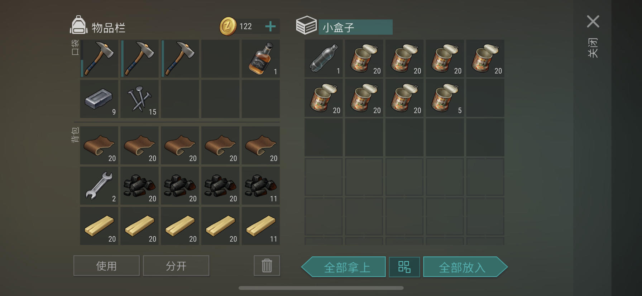The image size is (642, 296).
Task: Select the coal stack showing 11
Action: 261,186
